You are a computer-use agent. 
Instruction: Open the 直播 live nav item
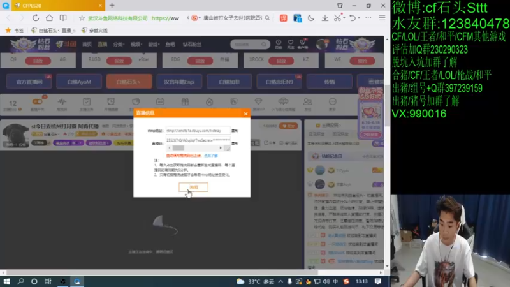[x=103, y=44]
